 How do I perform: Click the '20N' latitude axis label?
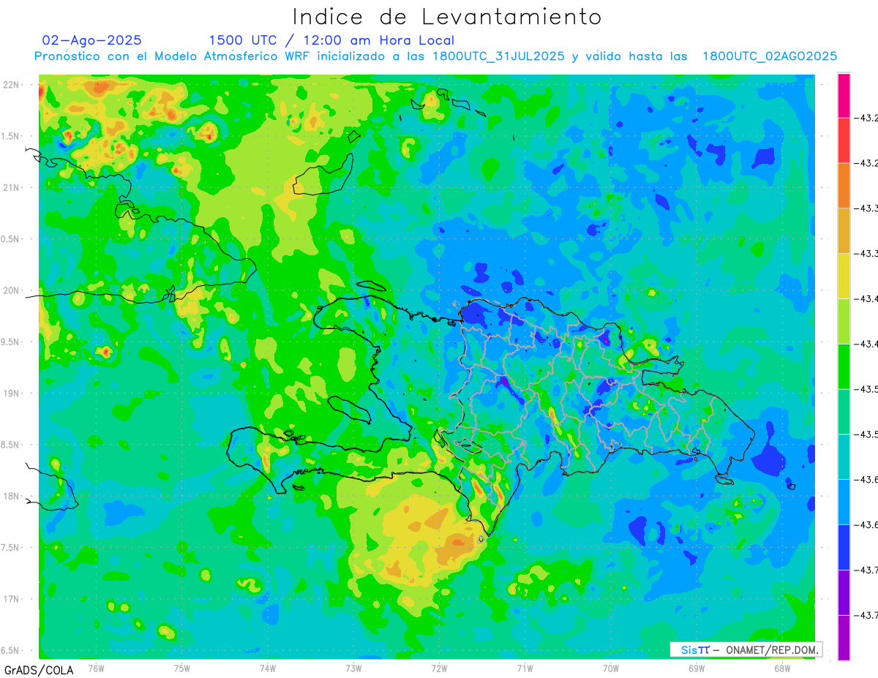pyautogui.click(x=12, y=290)
